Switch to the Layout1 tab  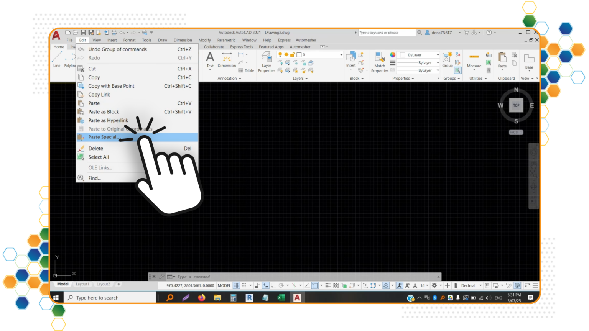82,284
